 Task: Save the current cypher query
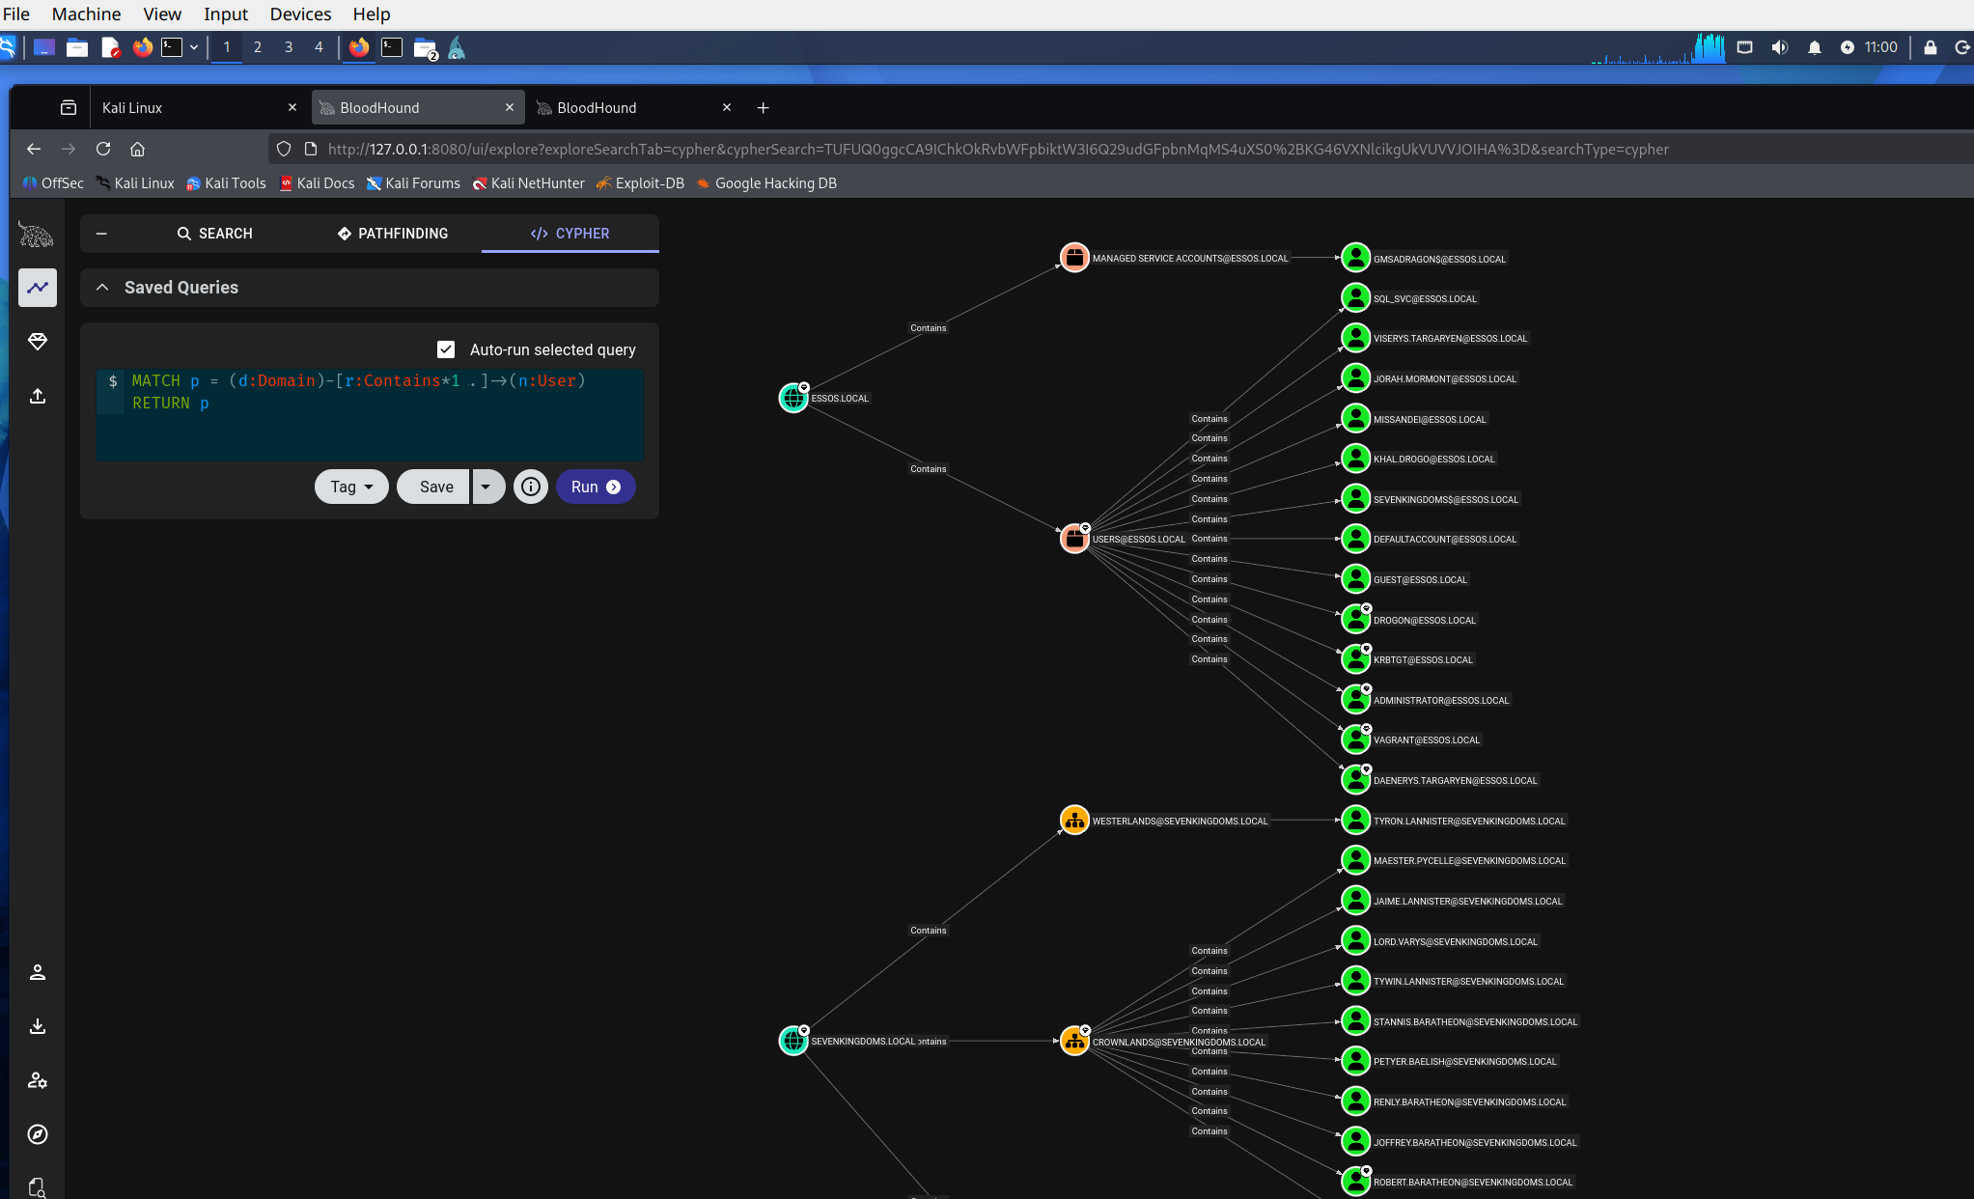click(435, 487)
